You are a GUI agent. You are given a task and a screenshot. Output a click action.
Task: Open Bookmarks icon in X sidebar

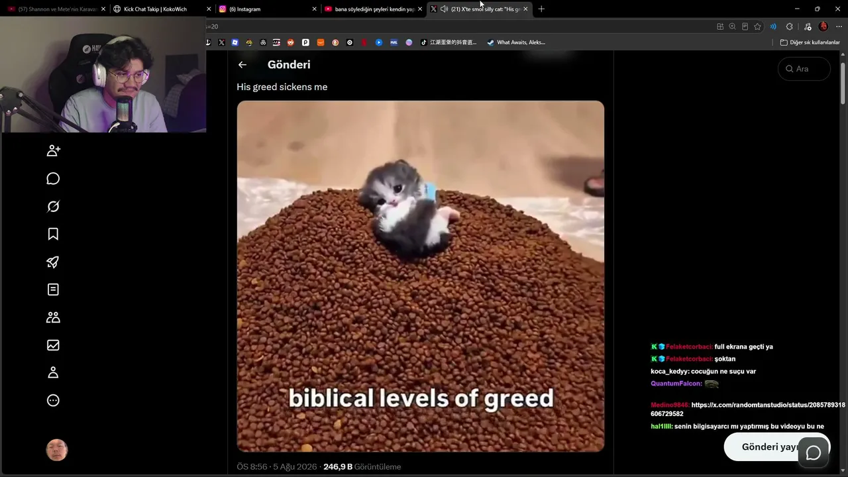54,234
